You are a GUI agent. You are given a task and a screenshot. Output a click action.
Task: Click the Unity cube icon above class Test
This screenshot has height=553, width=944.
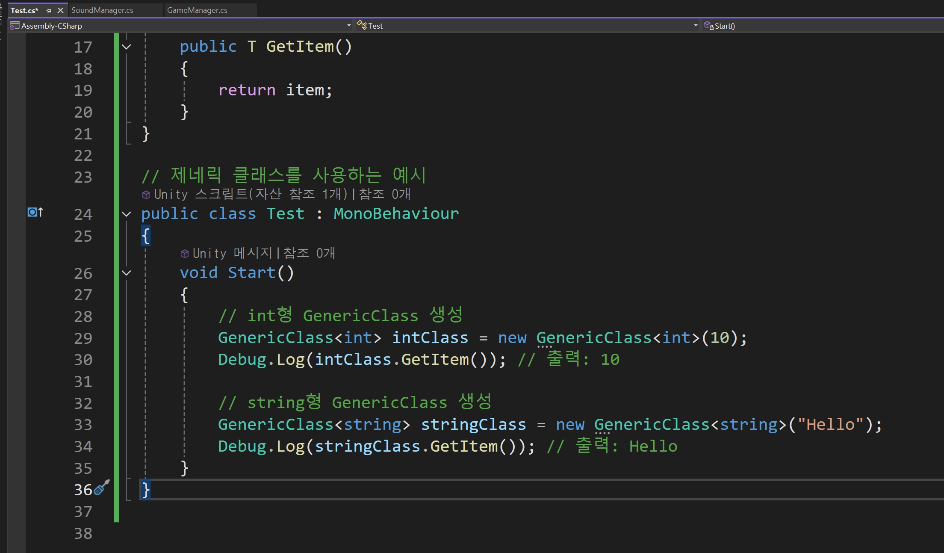click(146, 195)
